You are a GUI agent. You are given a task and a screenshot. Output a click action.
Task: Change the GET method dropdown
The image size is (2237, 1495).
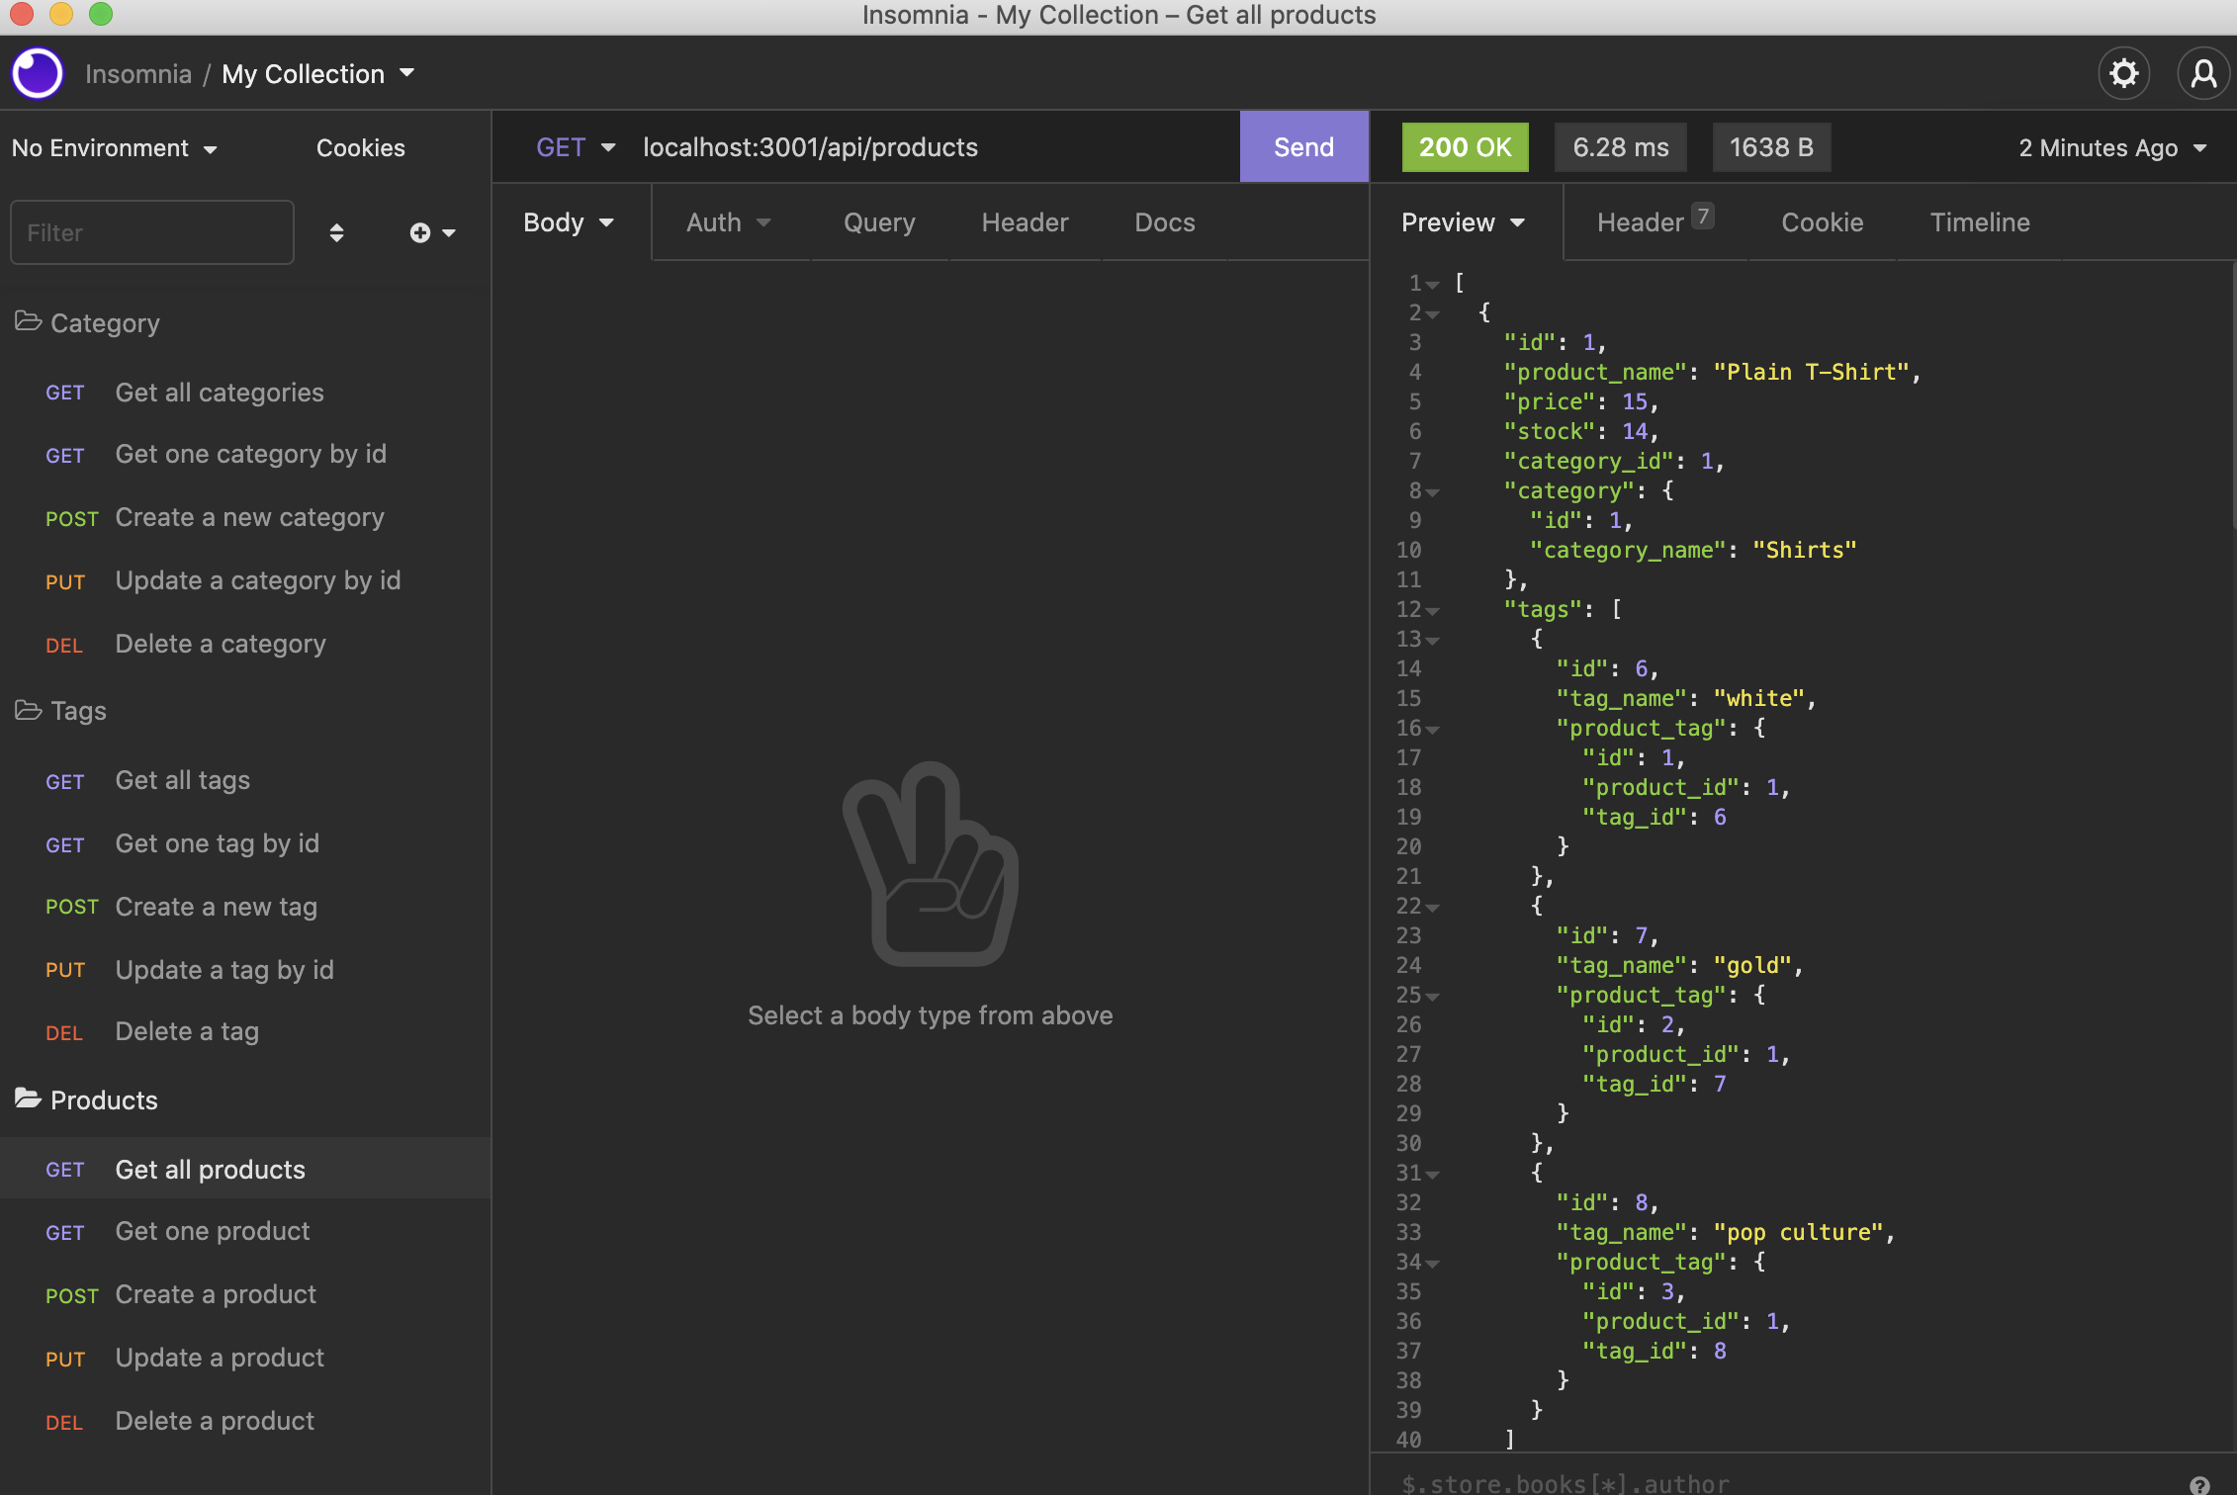coord(576,147)
